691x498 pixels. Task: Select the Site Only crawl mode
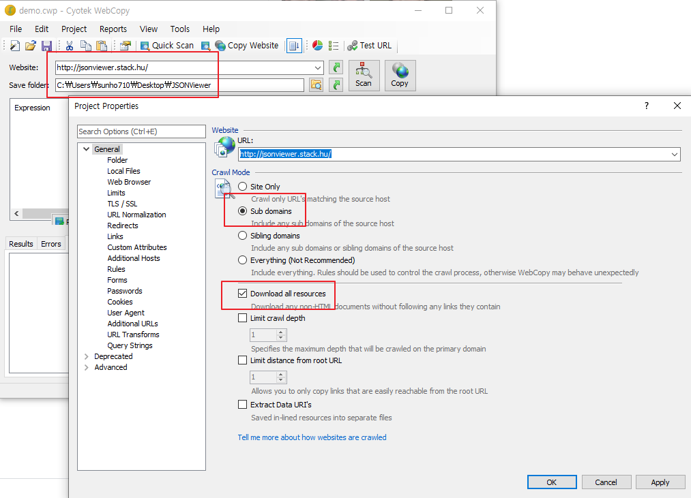coord(242,186)
